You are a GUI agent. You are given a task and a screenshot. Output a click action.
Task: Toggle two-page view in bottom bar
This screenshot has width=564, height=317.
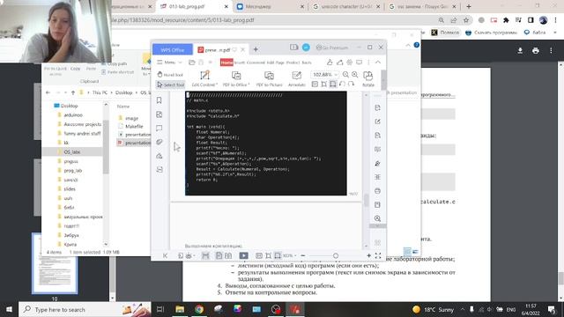[x=228, y=255]
